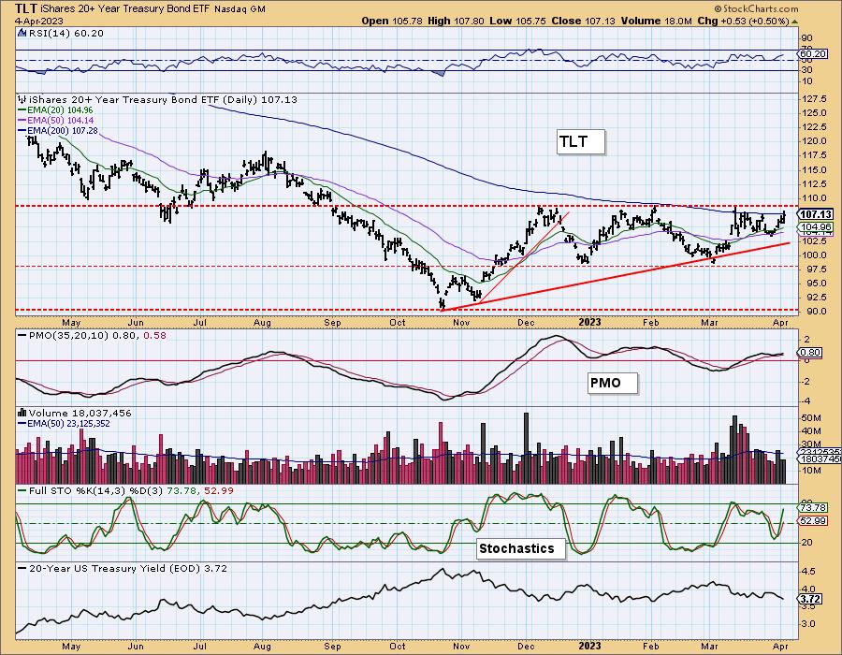
Task: Click the PMO(35,20,10) 0.80, 0.58 legend
Action: 97,336
